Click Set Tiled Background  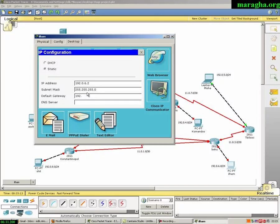(245, 19)
